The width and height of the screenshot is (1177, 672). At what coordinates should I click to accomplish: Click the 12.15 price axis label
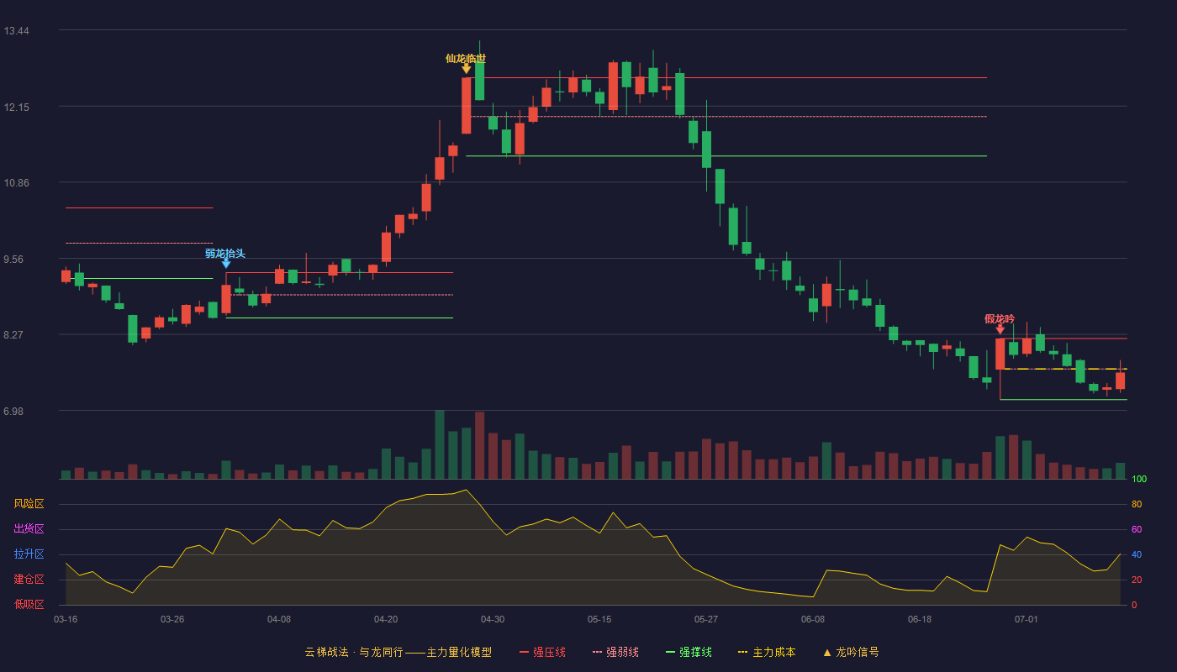(16, 108)
